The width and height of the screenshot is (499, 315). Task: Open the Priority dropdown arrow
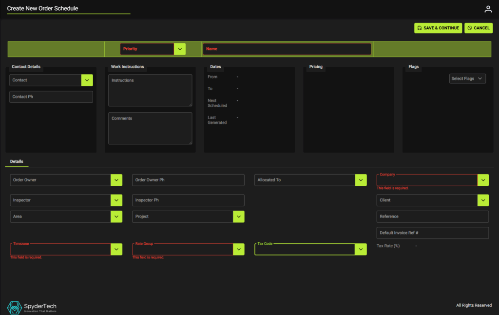(x=180, y=49)
